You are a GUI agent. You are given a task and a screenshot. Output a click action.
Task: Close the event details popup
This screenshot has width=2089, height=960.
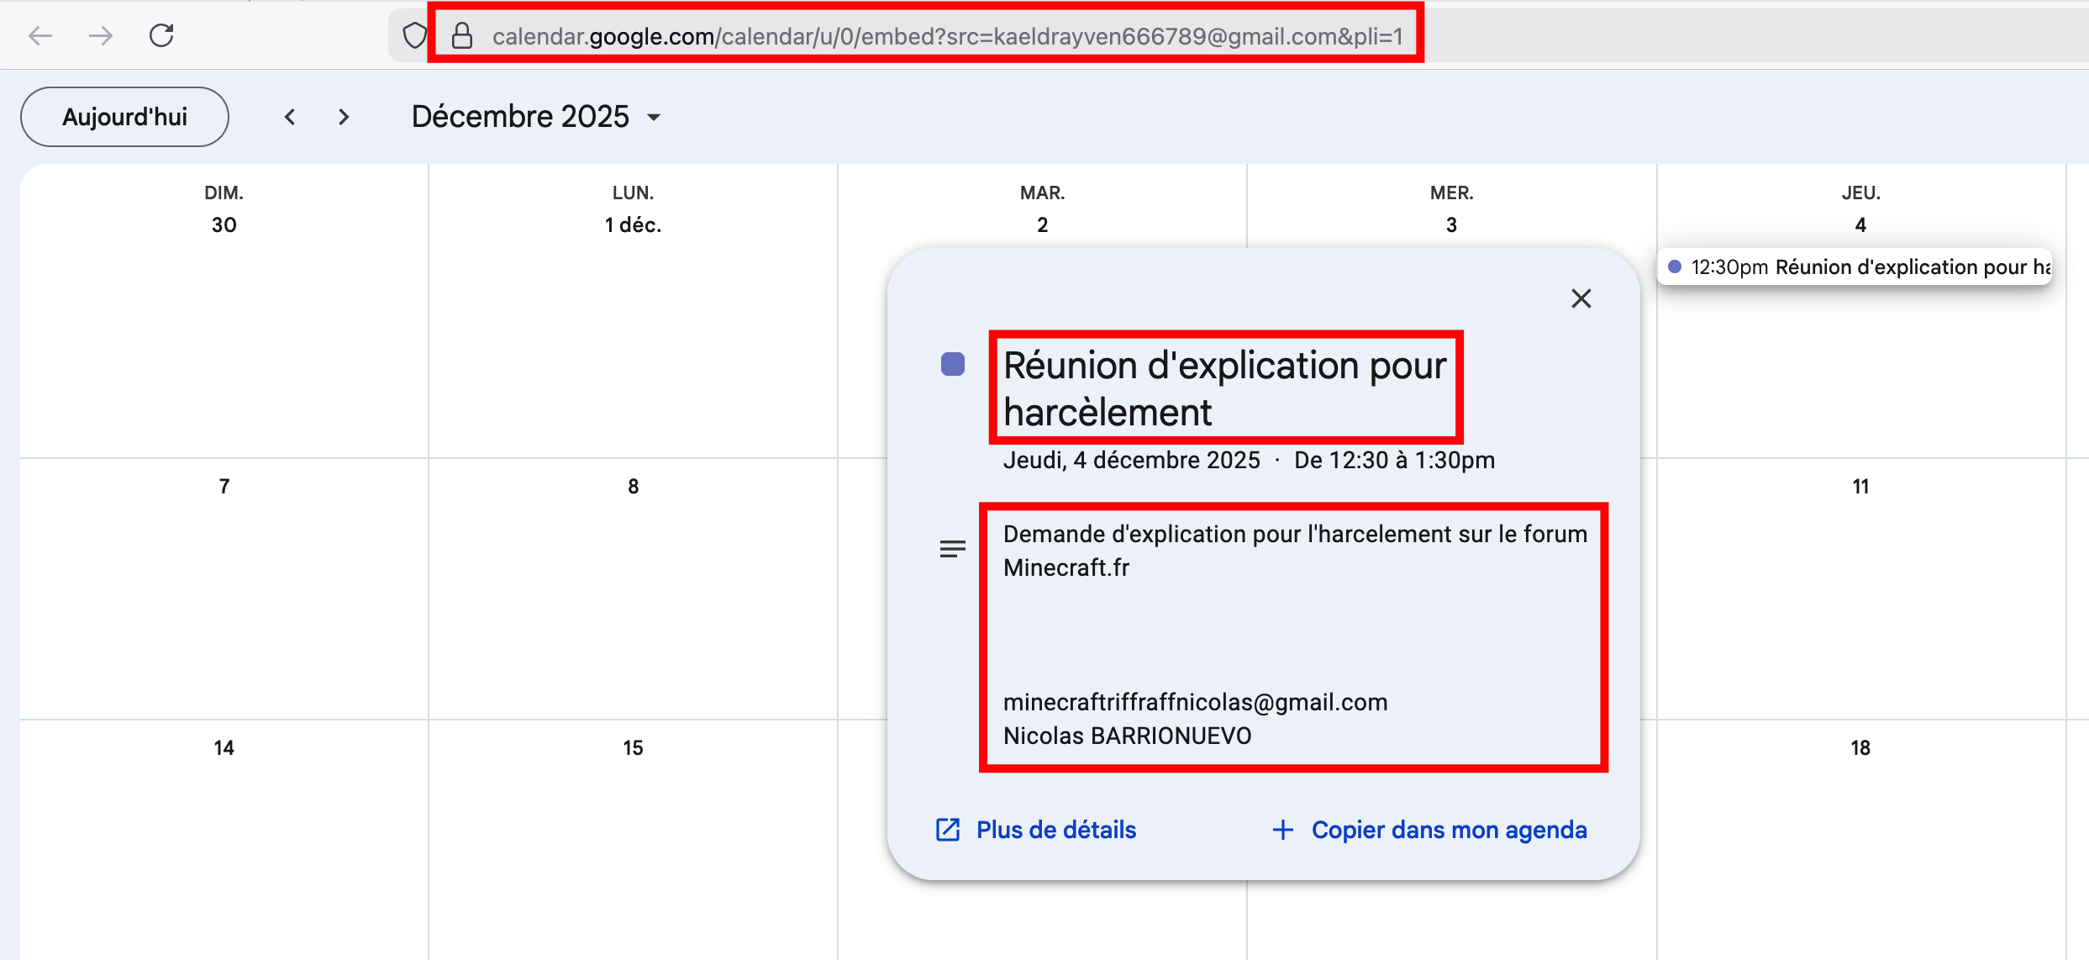[1581, 298]
